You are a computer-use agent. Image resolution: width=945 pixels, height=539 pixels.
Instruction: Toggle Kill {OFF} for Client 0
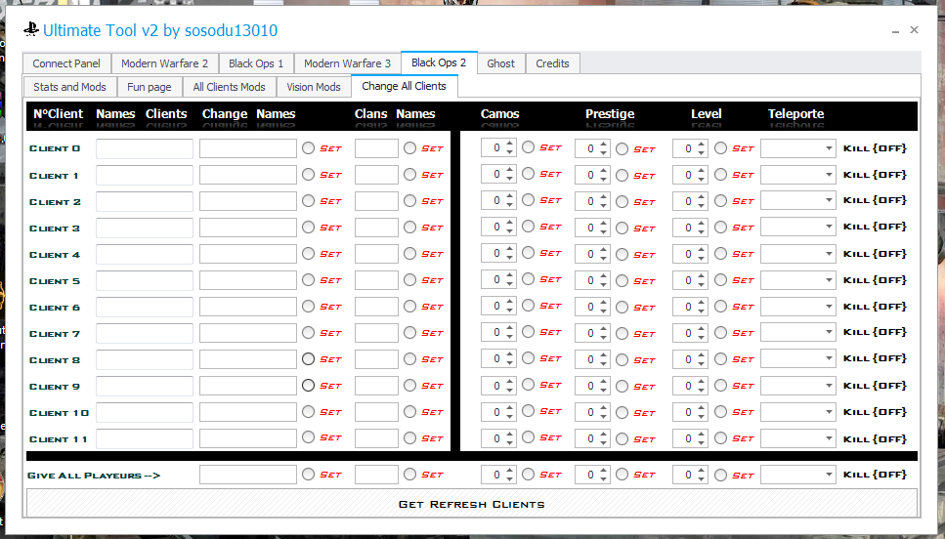tap(875, 148)
